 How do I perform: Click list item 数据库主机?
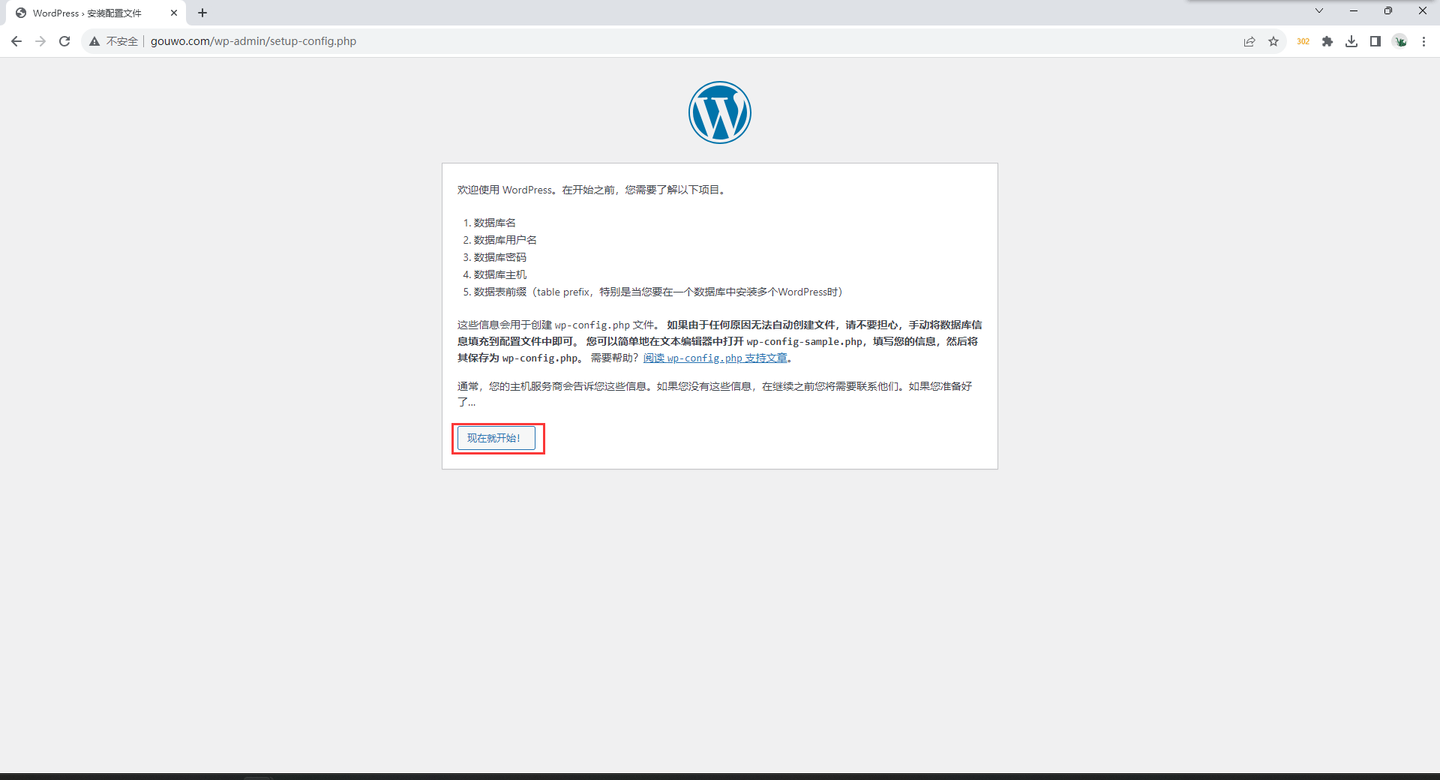click(x=500, y=274)
